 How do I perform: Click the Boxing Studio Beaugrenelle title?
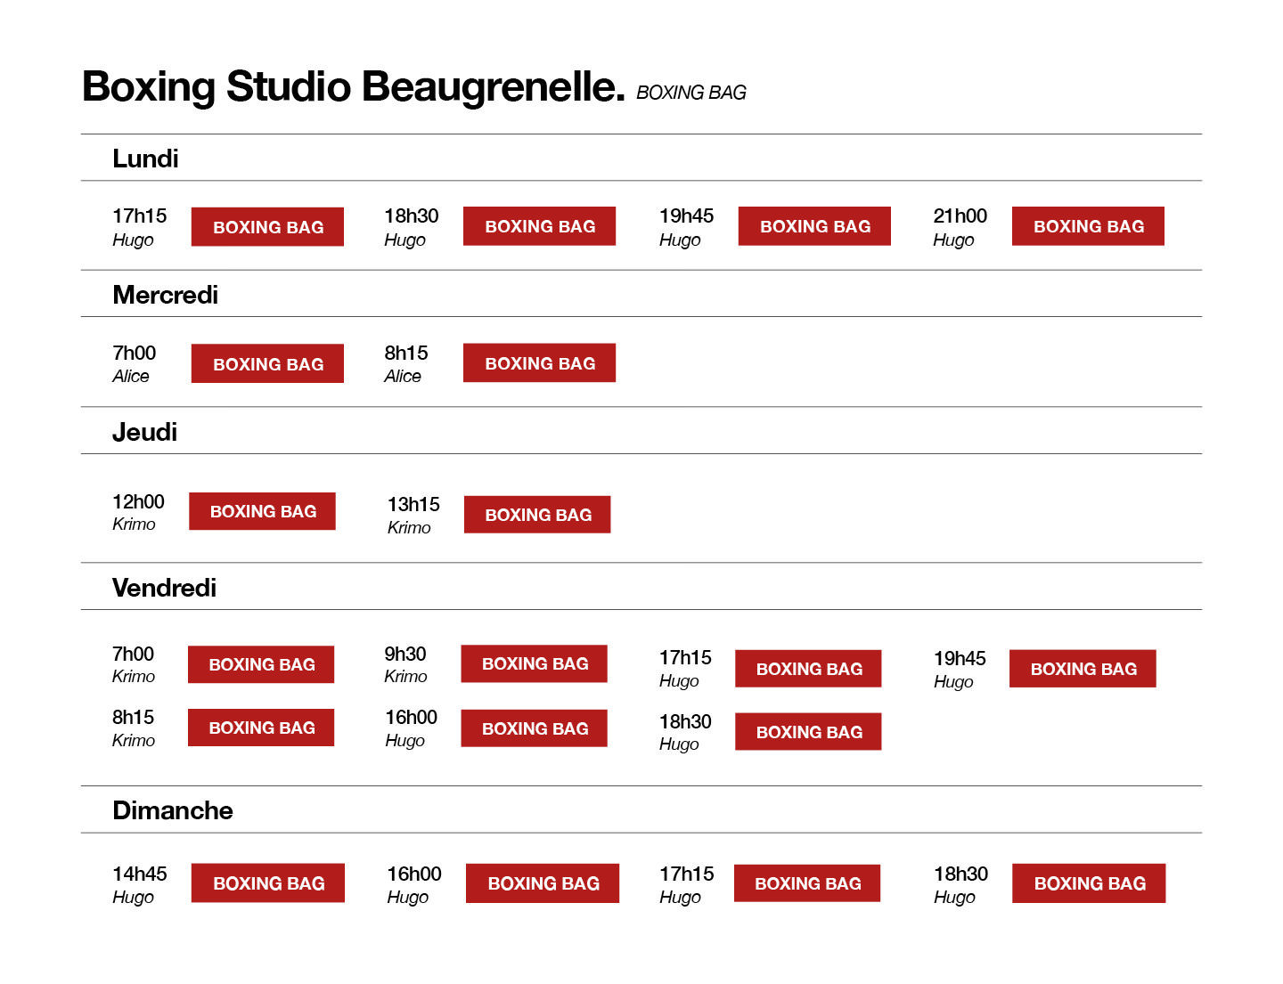click(x=354, y=87)
